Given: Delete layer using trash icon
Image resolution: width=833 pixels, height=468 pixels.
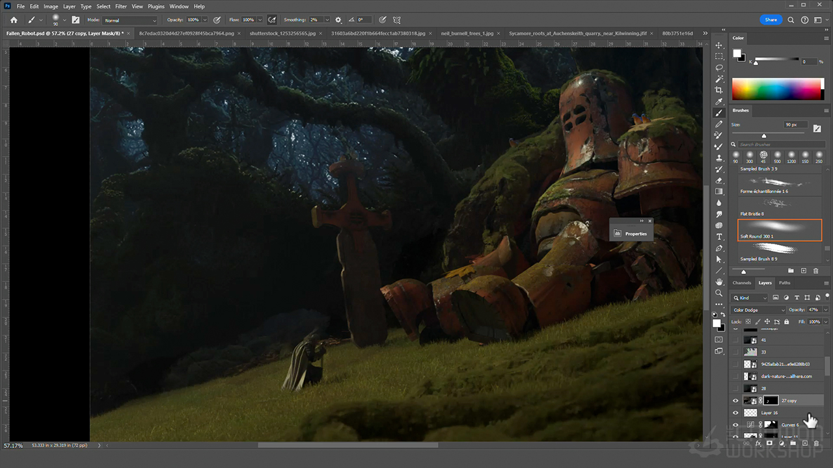Looking at the screenshot, I should 816,443.
